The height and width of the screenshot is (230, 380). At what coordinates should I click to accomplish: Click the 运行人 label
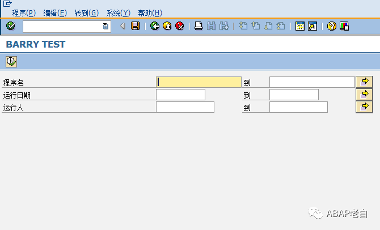point(14,108)
